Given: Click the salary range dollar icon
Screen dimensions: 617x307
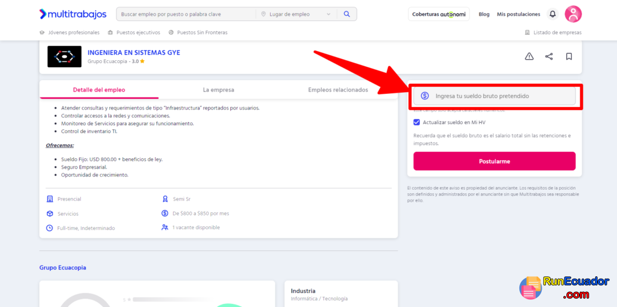Looking at the screenshot, I should [165, 213].
